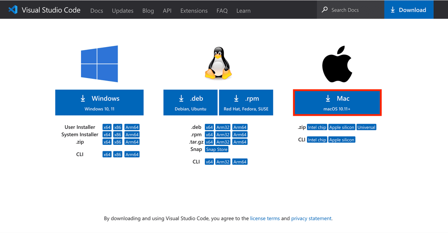The height and width of the screenshot is (233, 448).
Task: Select Windows System Installer Arm64
Action: (132, 135)
